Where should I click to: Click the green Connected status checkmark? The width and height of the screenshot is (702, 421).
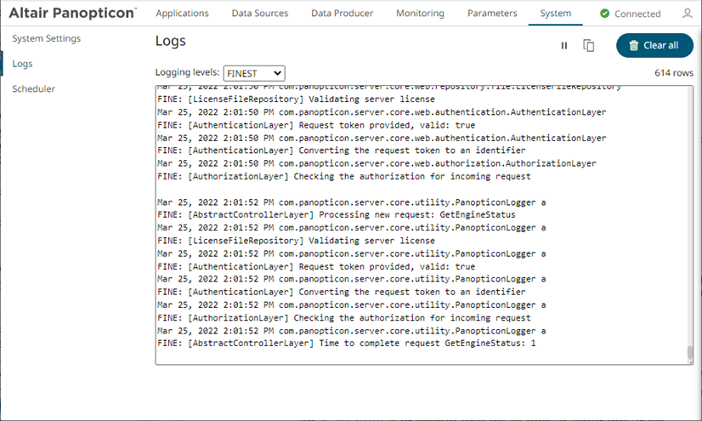pos(604,14)
